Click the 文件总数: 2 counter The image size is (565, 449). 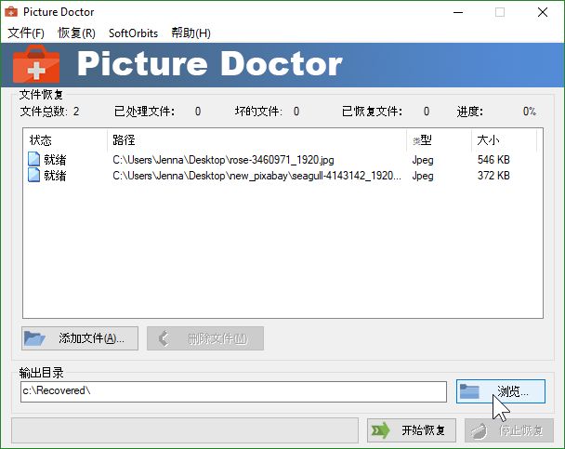(x=50, y=112)
